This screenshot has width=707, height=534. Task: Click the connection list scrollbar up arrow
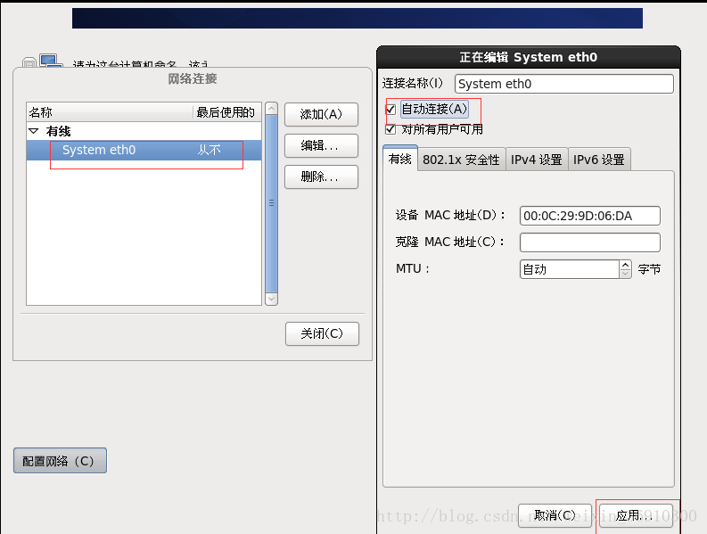(x=271, y=109)
